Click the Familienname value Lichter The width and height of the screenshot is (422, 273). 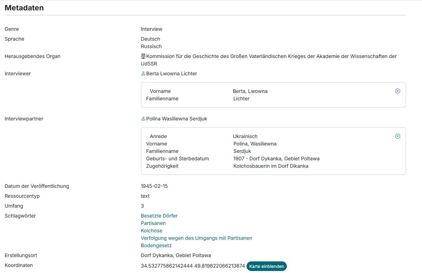pos(241,99)
